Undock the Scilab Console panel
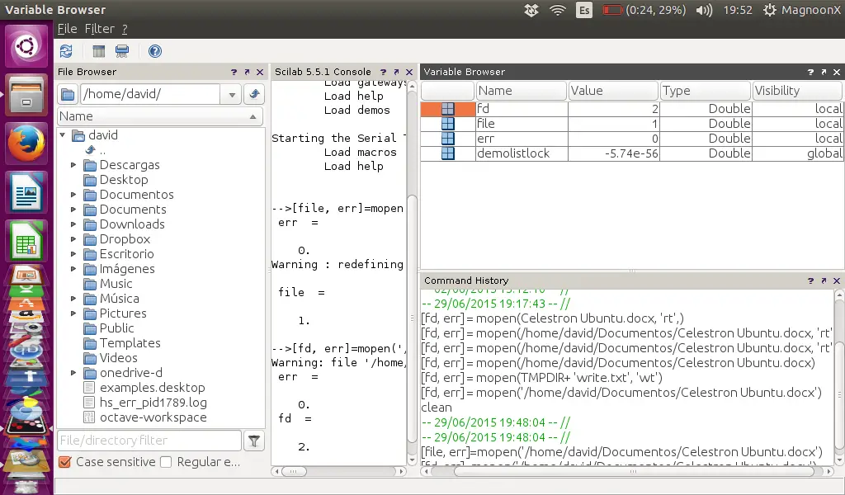 click(x=396, y=72)
